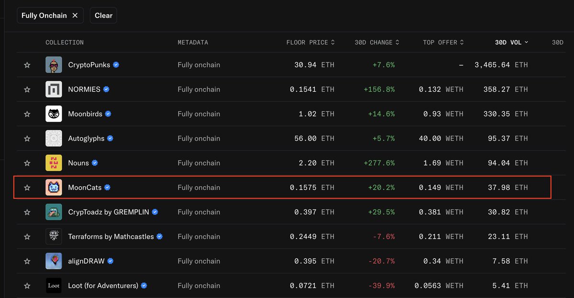Click Moonbirds top offer 0.93 WETH
This screenshot has width=574, height=298.
tap(443, 114)
